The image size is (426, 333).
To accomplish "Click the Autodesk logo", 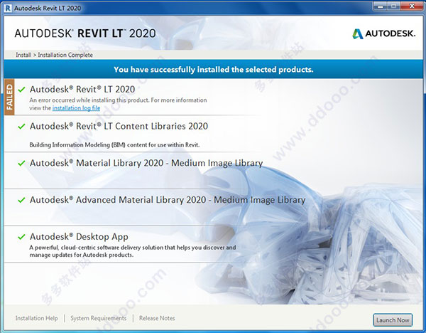I will pyautogui.click(x=384, y=33).
